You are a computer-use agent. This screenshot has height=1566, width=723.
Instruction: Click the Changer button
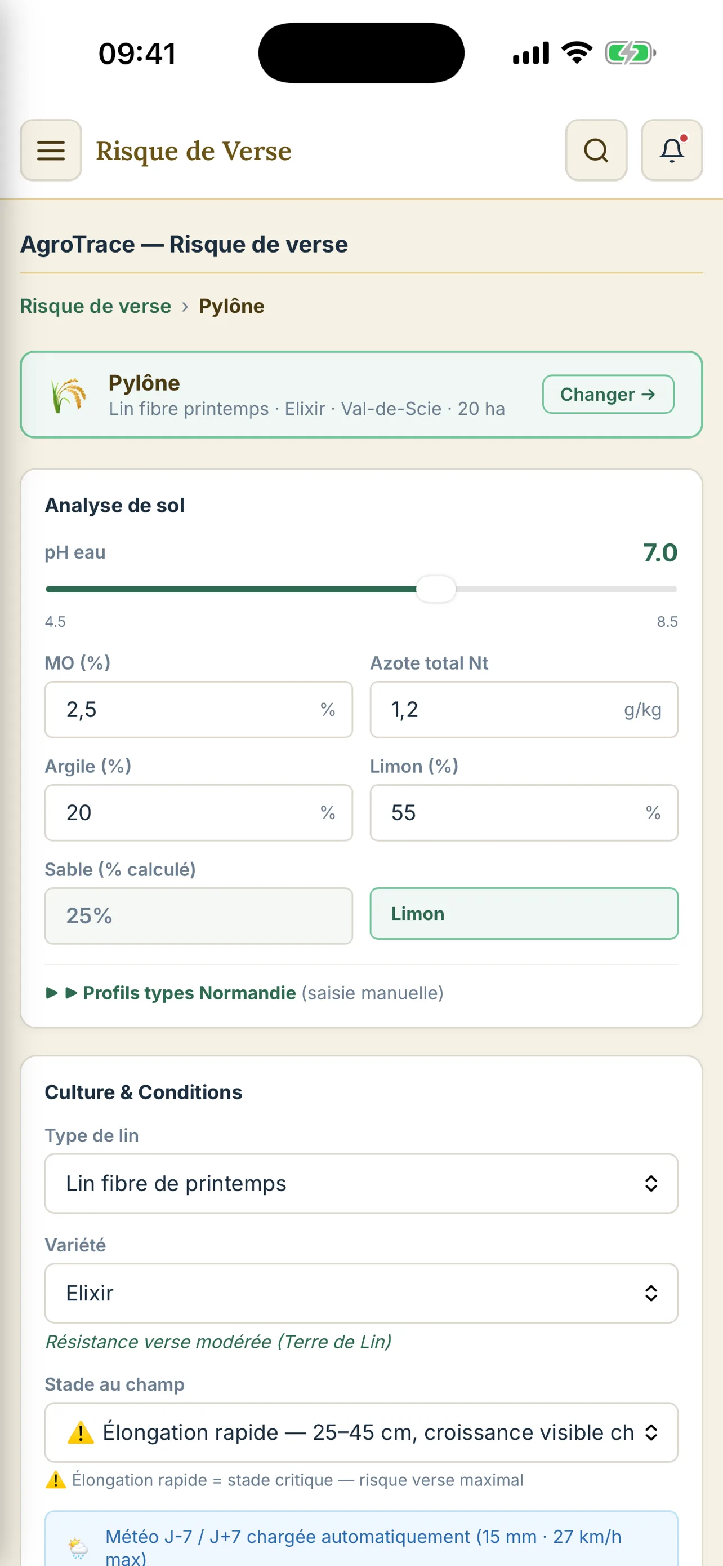coord(608,395)
